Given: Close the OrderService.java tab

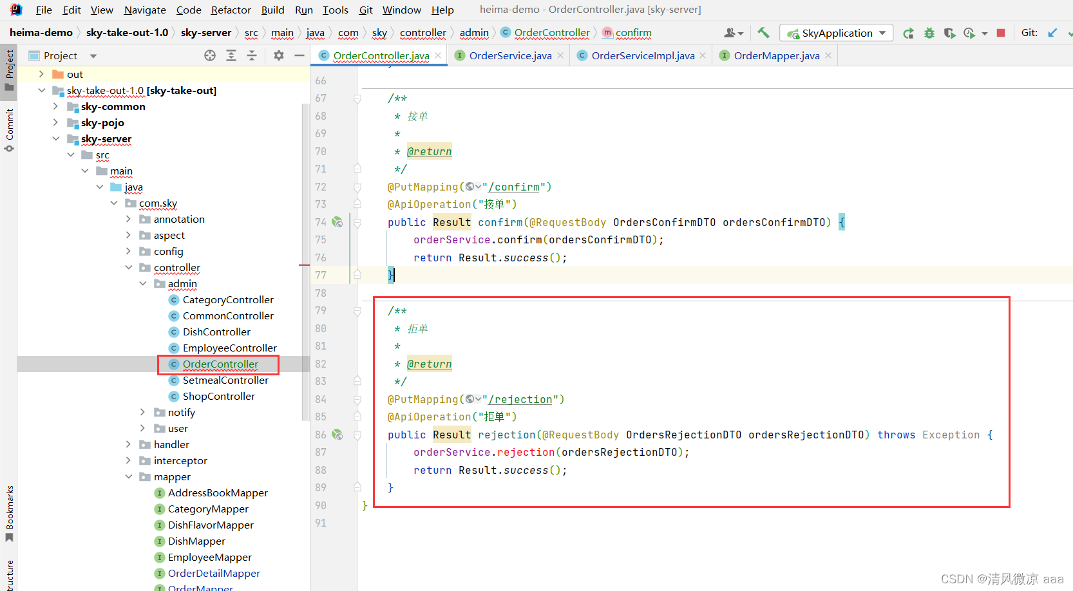Looking at the screenshot, I should click(560, 55).
